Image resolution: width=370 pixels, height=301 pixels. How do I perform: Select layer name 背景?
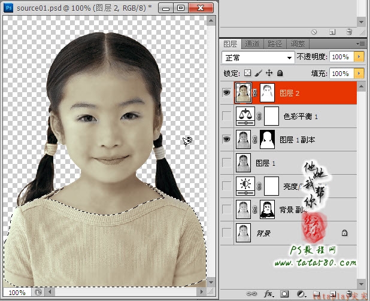point(263,233)
